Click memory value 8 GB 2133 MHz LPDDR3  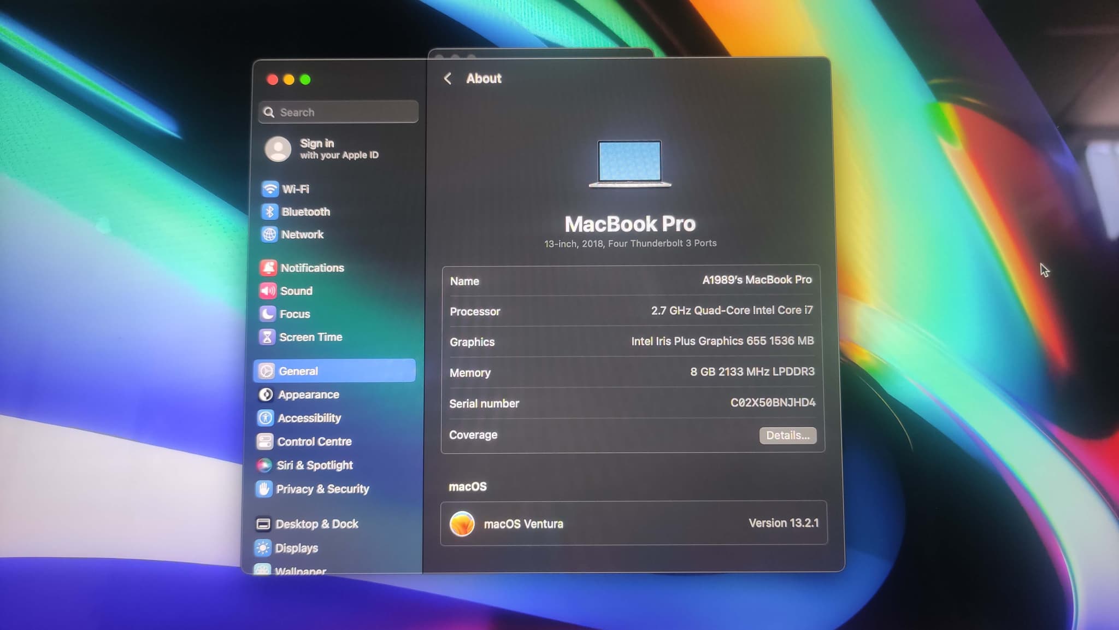752,372
